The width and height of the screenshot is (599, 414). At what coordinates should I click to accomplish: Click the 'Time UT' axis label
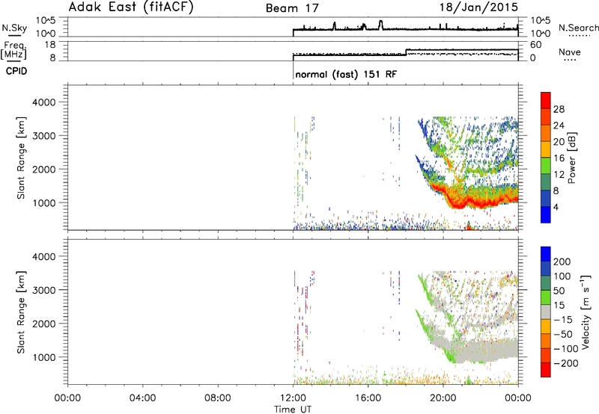coord(293,410)
